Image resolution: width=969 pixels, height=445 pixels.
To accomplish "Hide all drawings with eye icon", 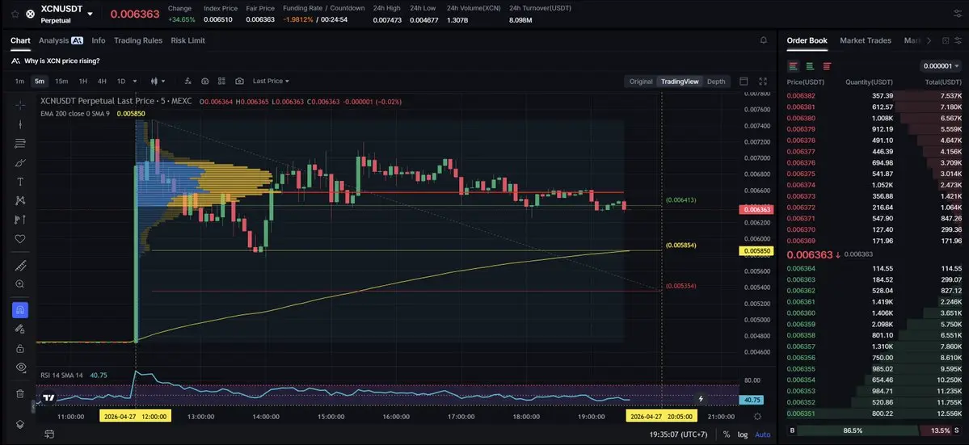I will pyautogui.click(x=19, y=367).
